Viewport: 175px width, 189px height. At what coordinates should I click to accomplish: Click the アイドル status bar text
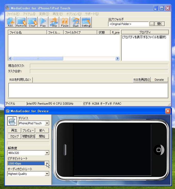coord(10,104)
